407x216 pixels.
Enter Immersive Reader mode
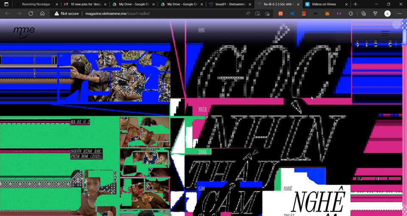[x=257, y=14]
